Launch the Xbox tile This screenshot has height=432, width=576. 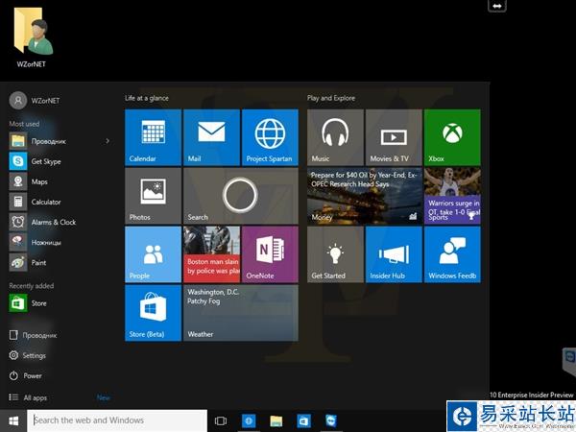tap(452, 137)
